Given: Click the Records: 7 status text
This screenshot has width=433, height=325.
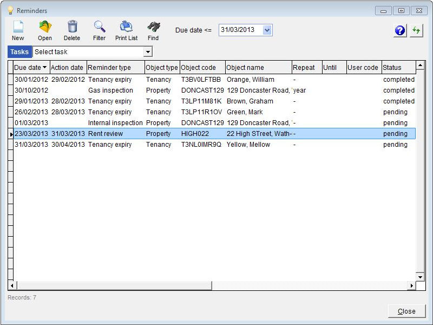Looking at the screenshot, I should [22, 297].
